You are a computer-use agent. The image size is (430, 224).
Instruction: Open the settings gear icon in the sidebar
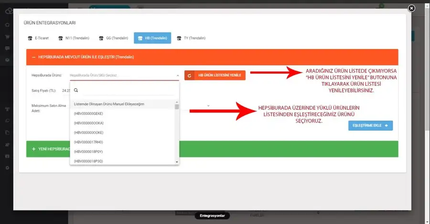7,168
